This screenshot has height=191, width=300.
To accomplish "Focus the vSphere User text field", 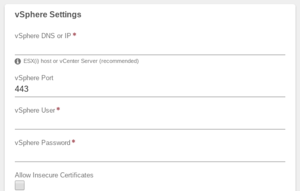I will [150, 122].
